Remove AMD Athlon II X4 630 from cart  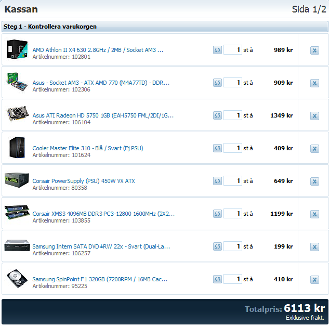[x=314, y=50]
